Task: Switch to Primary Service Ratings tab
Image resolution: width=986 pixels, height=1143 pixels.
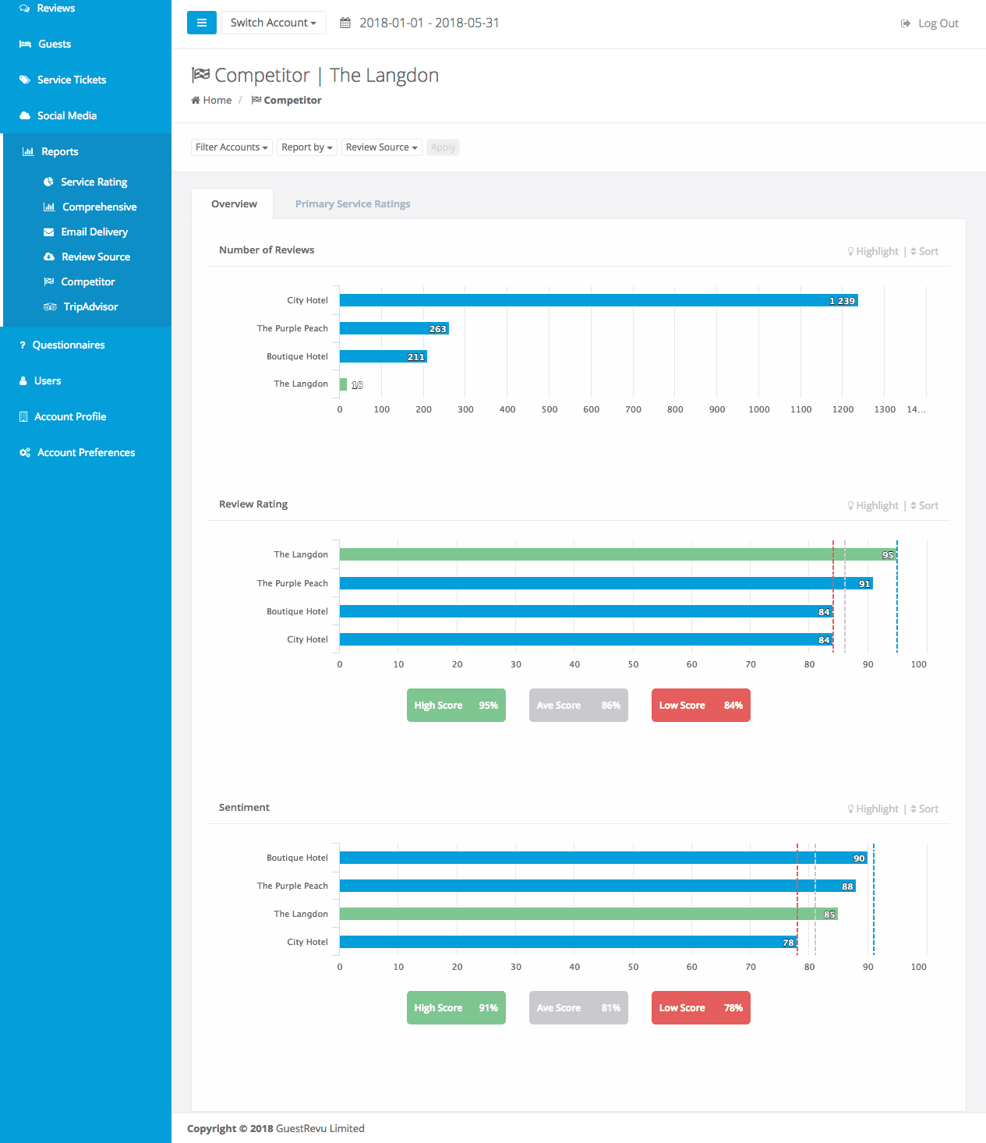Action: [x=352, y=203]
